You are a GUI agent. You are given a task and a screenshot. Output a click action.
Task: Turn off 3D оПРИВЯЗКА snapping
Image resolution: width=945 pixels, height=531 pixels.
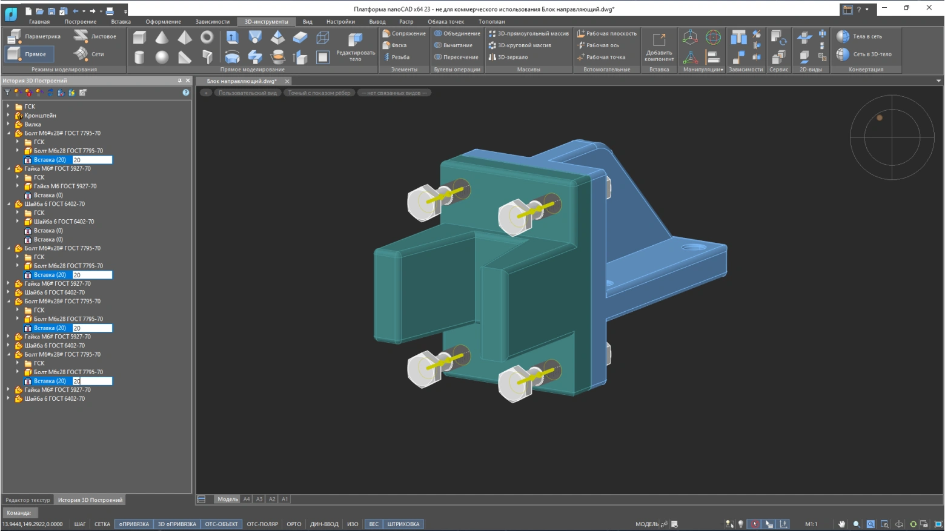(177, 524)
